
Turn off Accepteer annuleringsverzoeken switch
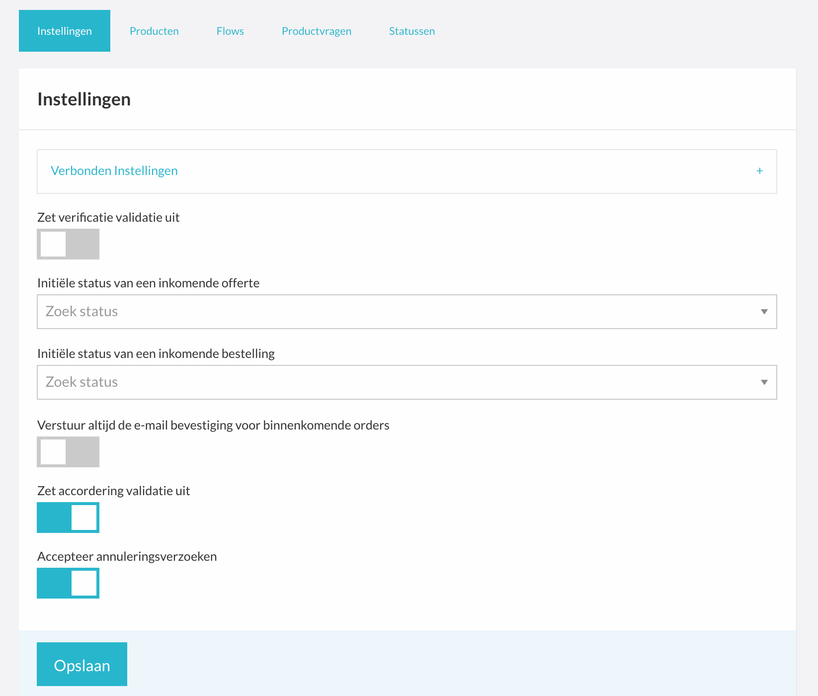68,583
